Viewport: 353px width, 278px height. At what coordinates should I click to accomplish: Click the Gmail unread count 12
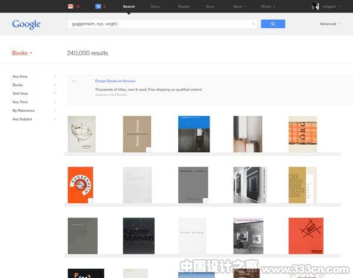78,6
